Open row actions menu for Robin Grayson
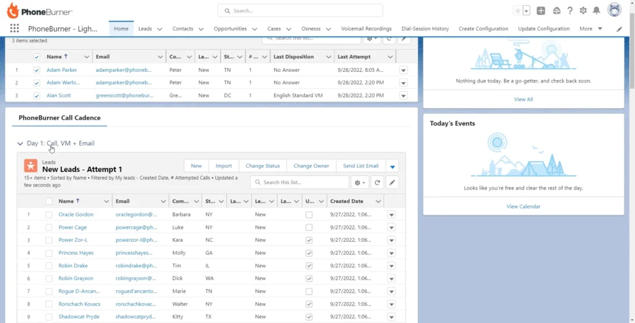Screen dimensions: 635x323 coord(391,278)
